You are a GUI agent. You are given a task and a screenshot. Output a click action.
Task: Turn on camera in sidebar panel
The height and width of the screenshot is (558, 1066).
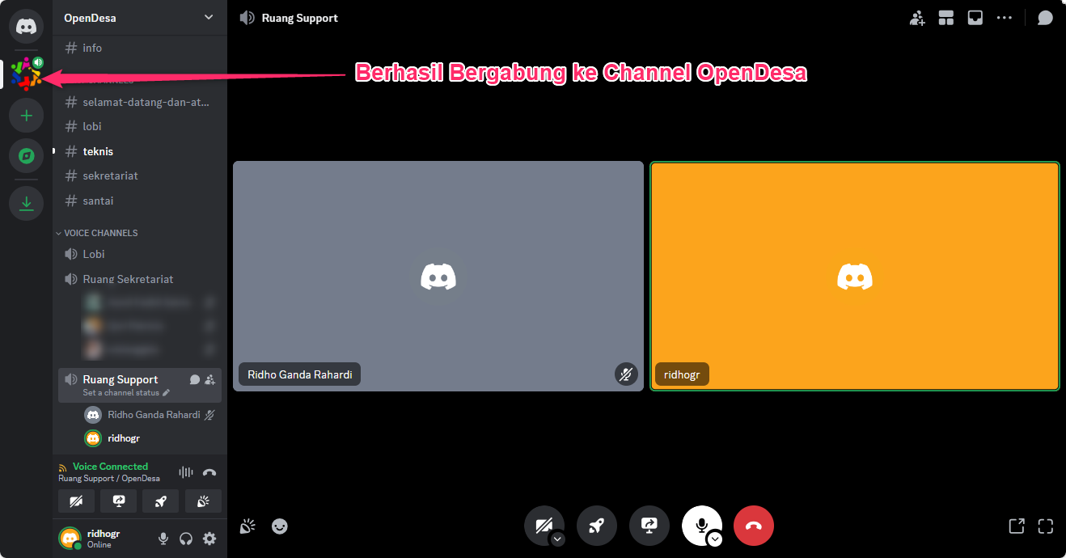point(76,501)
